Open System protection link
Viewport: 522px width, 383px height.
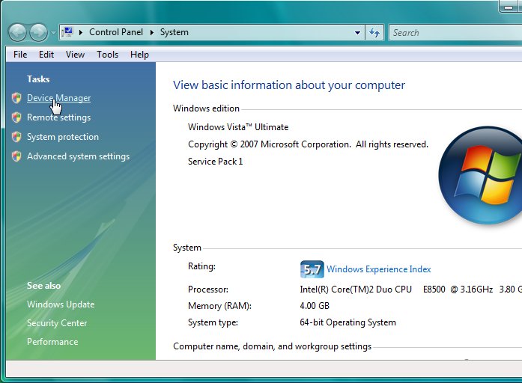pyautogui.click(x=63, y=137)
